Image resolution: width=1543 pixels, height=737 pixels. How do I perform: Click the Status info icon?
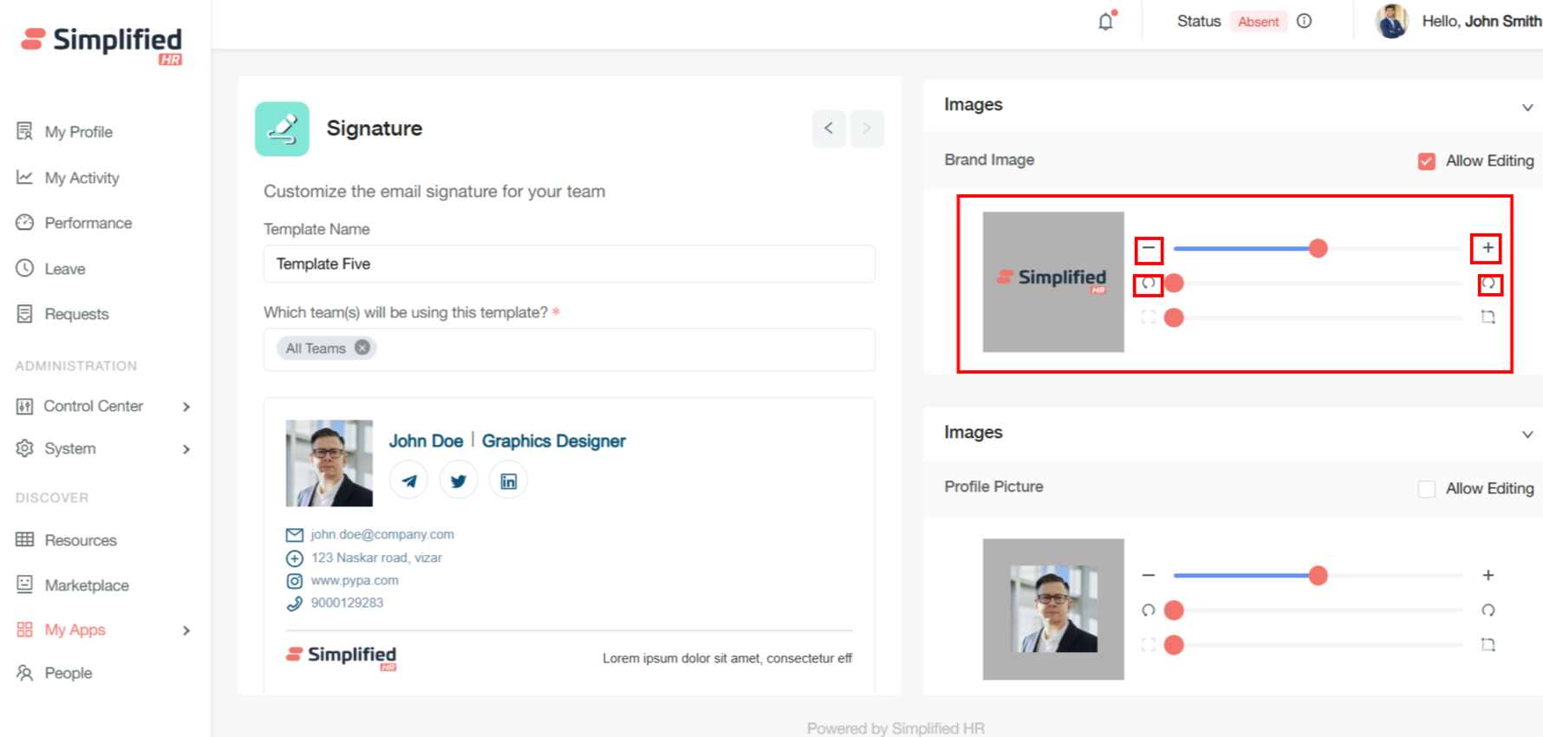1304,22
